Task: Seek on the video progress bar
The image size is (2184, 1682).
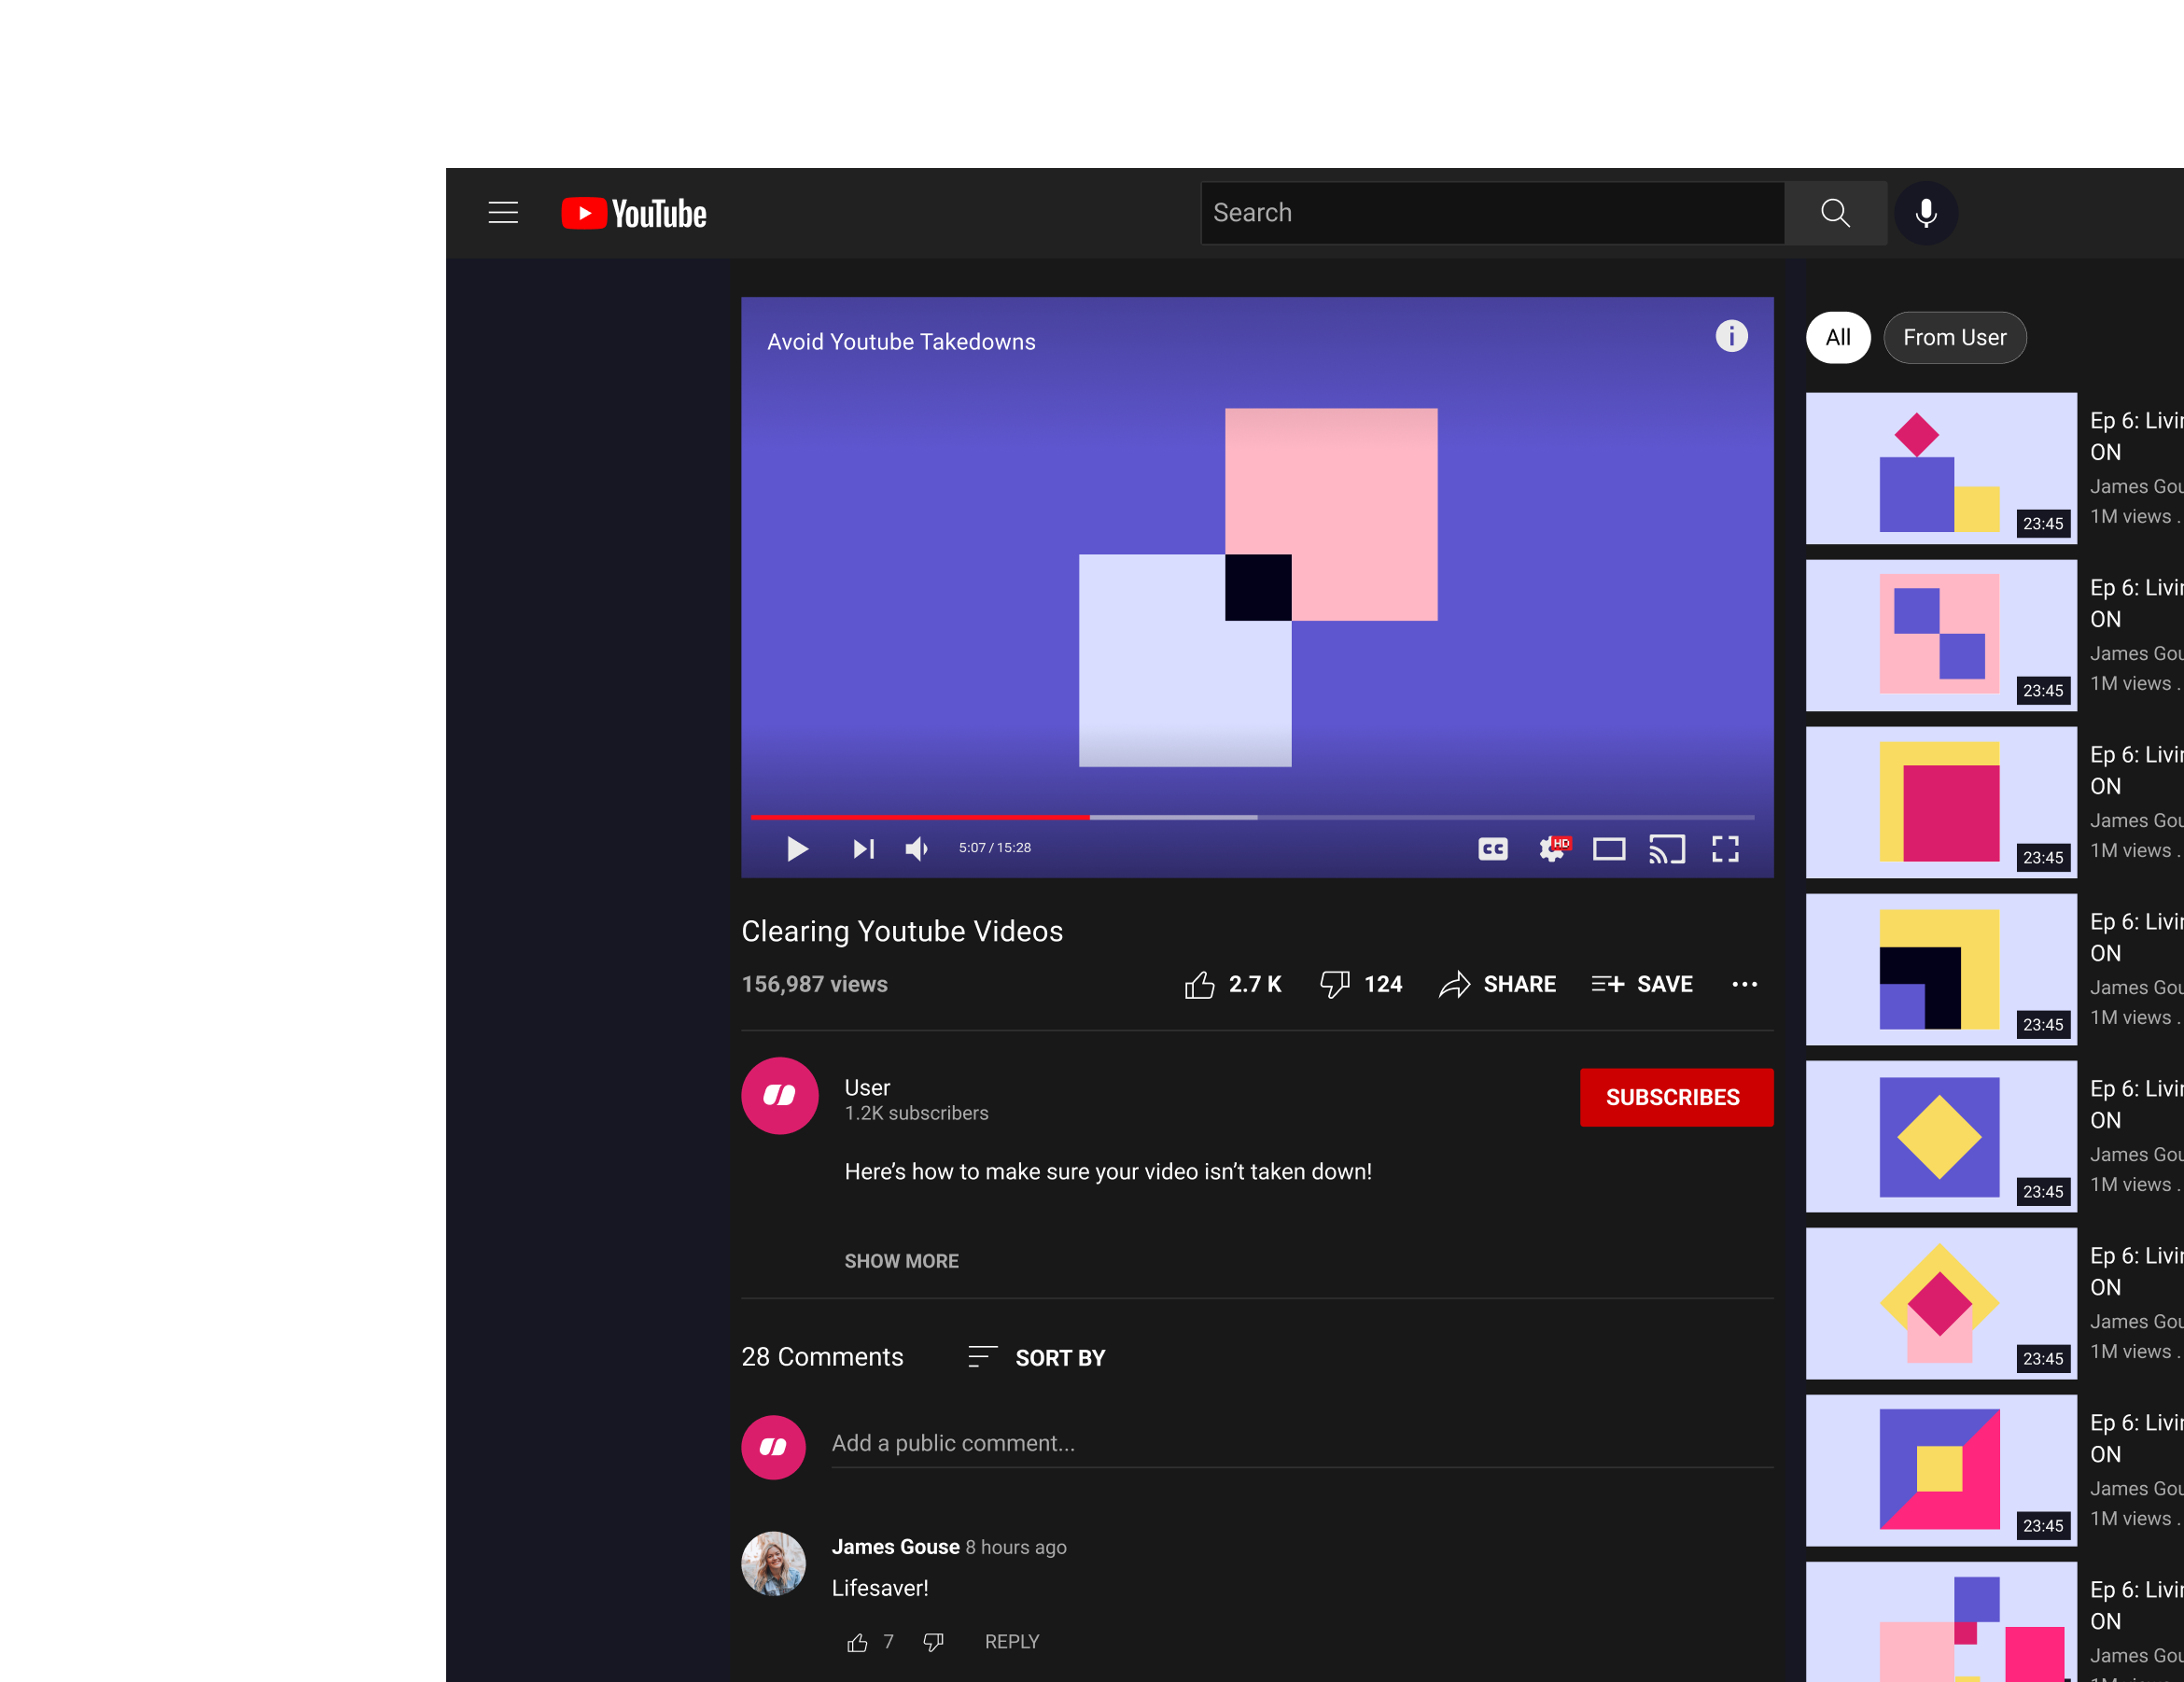Action: click(1253, 817)
